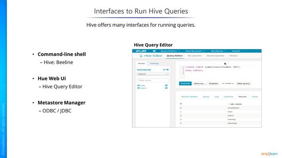This screenshot has width=282, height=158.
Task: Go to the Hue home icon
Action: coord(154,51)
